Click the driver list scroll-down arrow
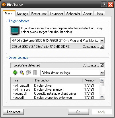Viewport: 115px width, 118px height. pos(102,97)
